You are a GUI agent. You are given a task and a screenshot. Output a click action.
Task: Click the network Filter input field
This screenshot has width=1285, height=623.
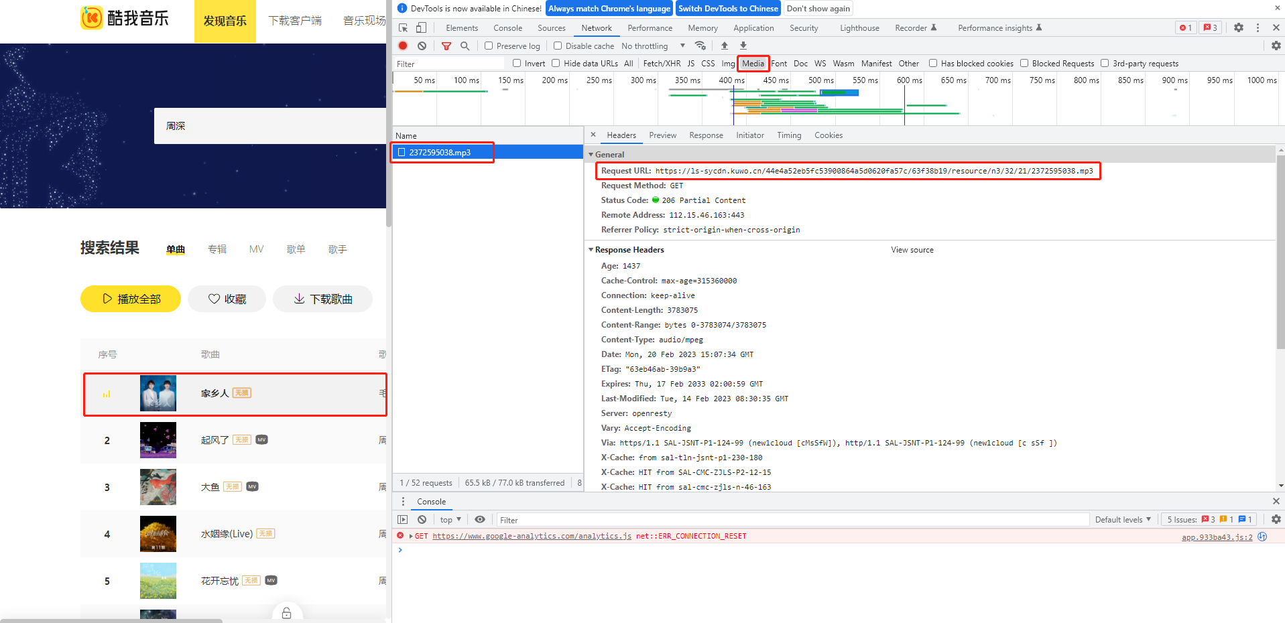449,63
